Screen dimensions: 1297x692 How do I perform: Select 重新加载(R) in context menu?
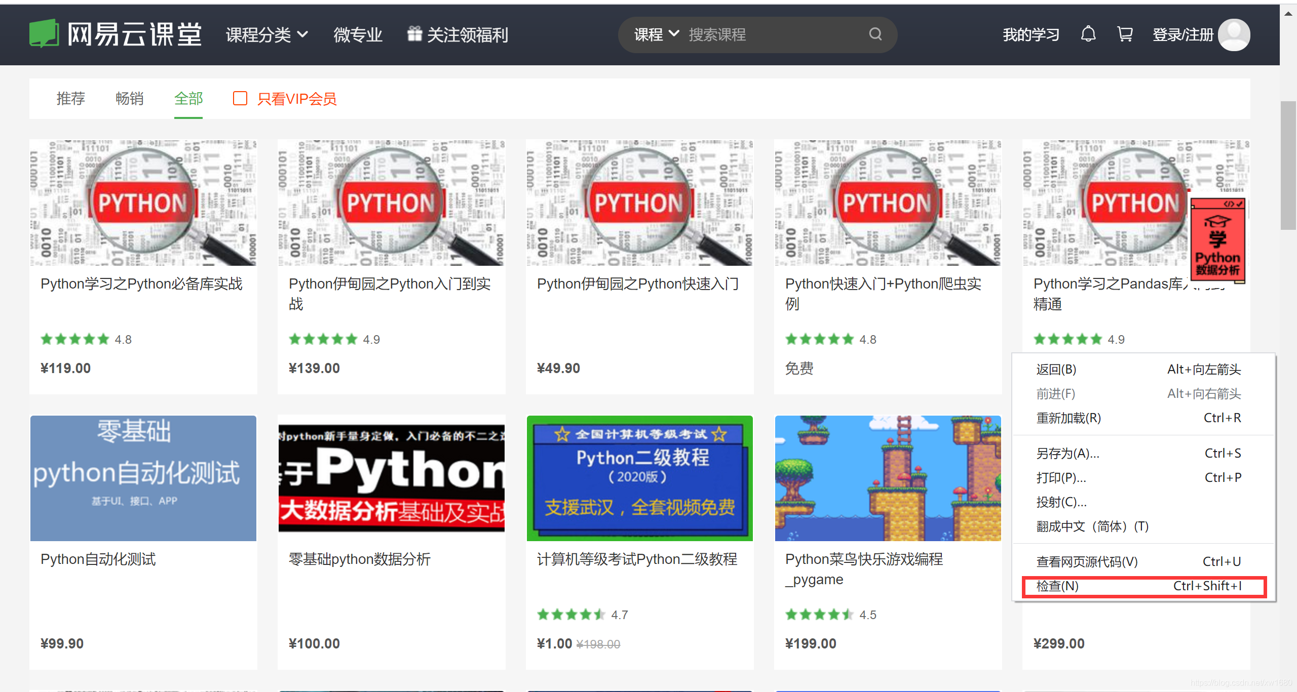point(1069,418)
